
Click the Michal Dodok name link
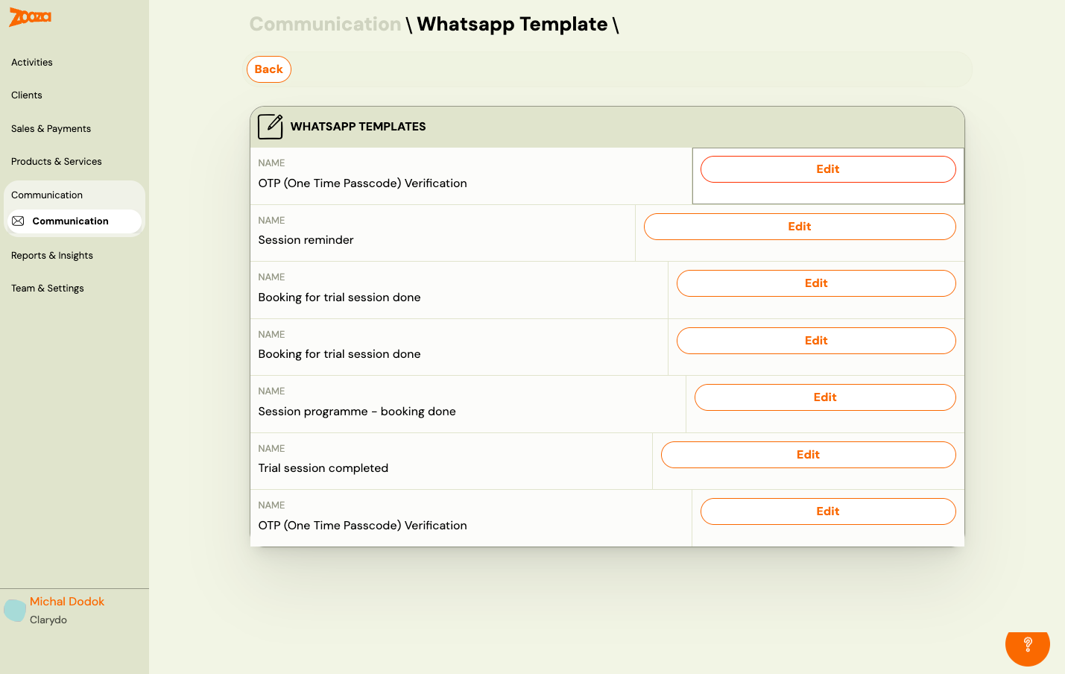click(66, 601)
